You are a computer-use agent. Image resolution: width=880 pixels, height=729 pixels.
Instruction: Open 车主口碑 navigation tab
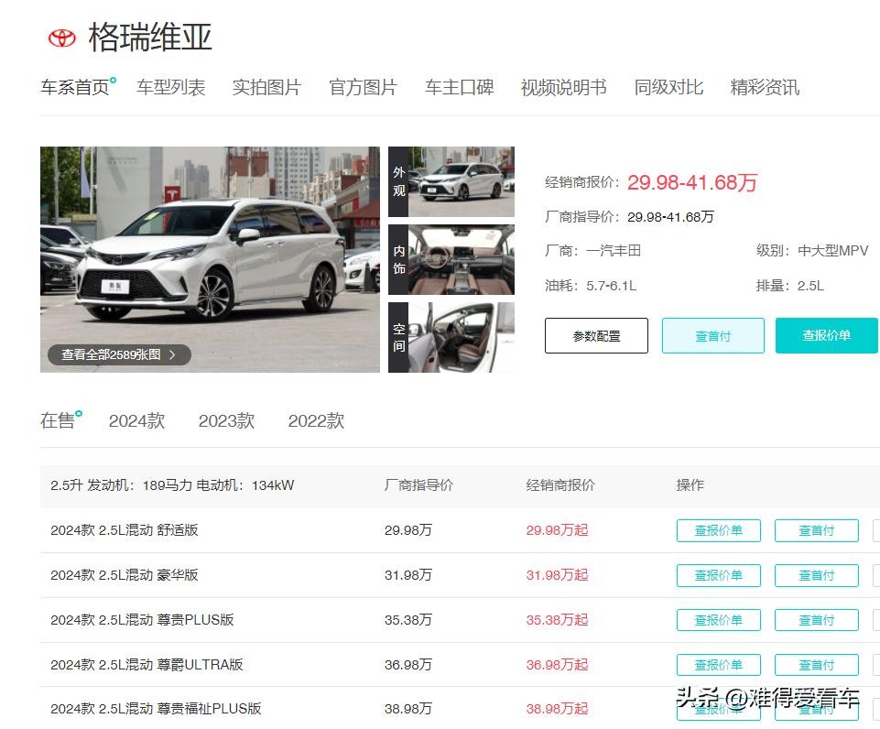[459, 88]
